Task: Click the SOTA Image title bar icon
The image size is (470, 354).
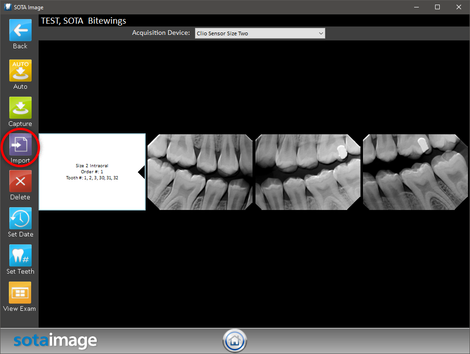Action: [7, 7]
